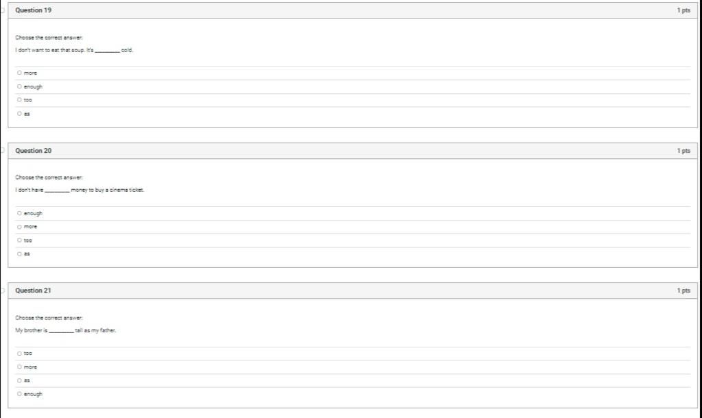Select 'as' radio in Question 19
This screenshot has width=702, height=418.
tap(19, 114)
